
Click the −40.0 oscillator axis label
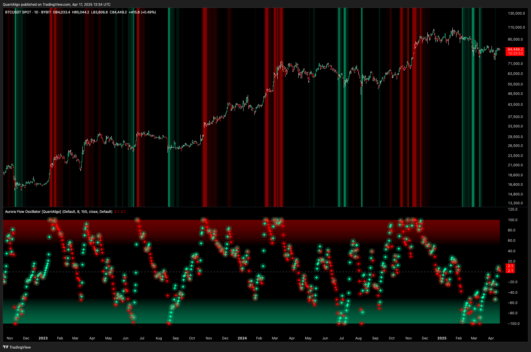[x=513, y=293]
